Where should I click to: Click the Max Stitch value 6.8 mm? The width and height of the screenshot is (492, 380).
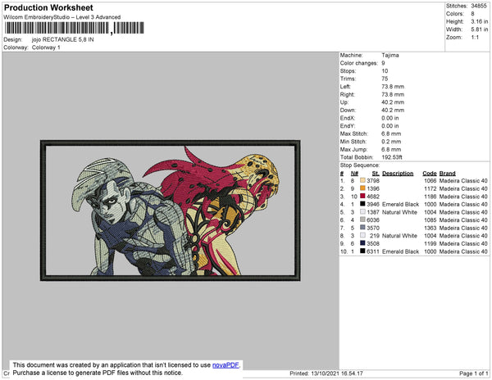pos(391,133)
